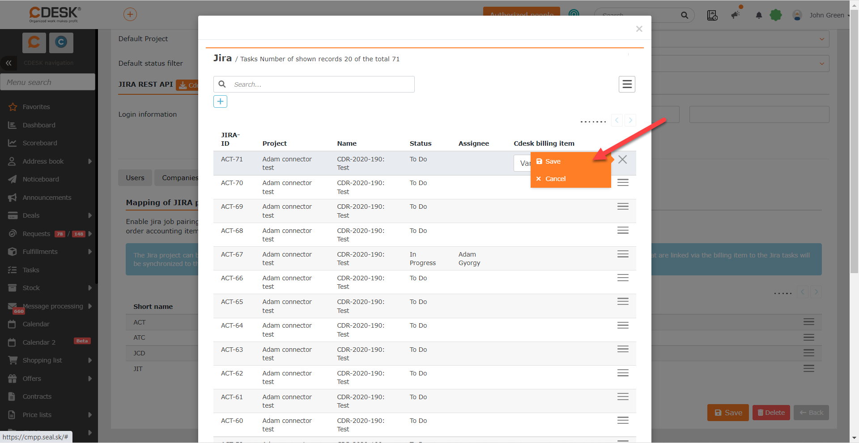Open Scoreboard in the sidebar
Screen dimensions: 859x443
click(x=40, y=143)
